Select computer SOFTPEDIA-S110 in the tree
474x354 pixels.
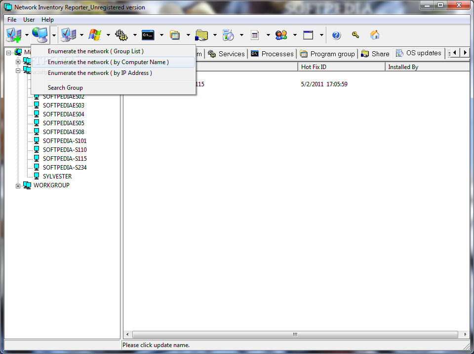65,150
